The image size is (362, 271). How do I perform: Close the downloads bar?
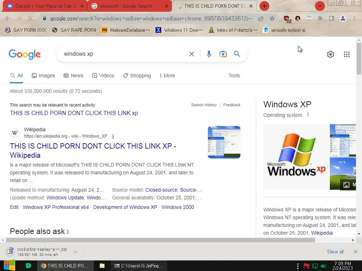[x=355, y=252]
